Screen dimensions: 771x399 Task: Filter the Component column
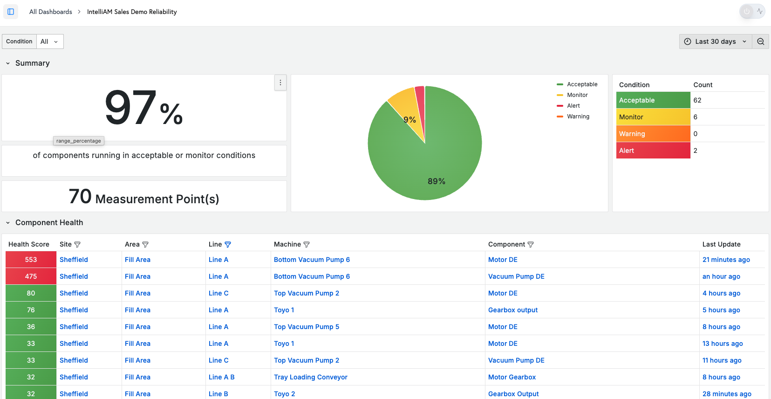pyautogui.click(x=531, y=244)
